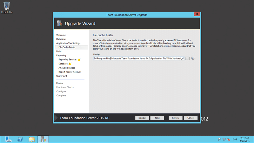The image size is (254, 143).
Task: Go to the Welcome step
Action: (x=61, y=35)
